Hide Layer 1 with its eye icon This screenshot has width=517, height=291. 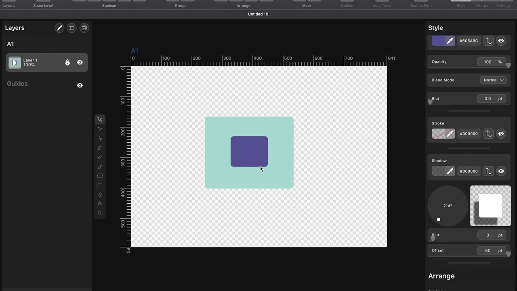80,63
